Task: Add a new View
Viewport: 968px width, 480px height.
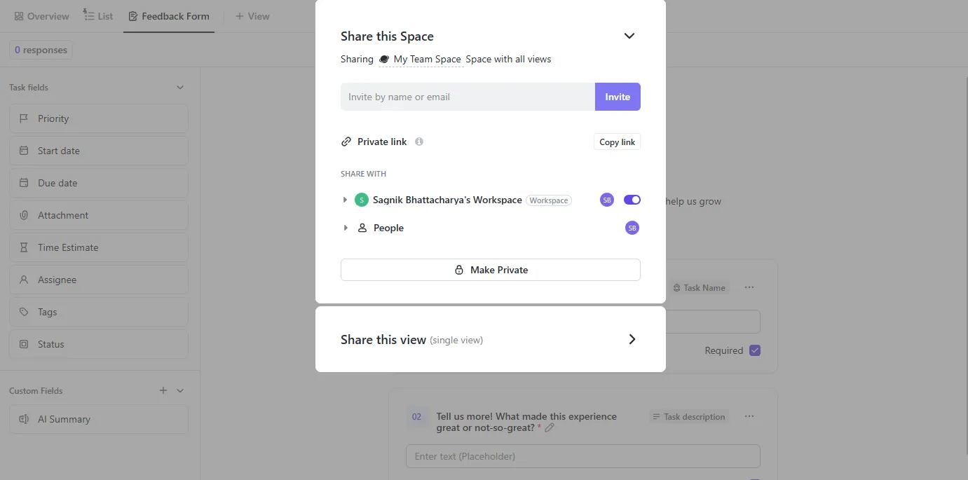Action: pyautogui.click(x=252, y=16)
